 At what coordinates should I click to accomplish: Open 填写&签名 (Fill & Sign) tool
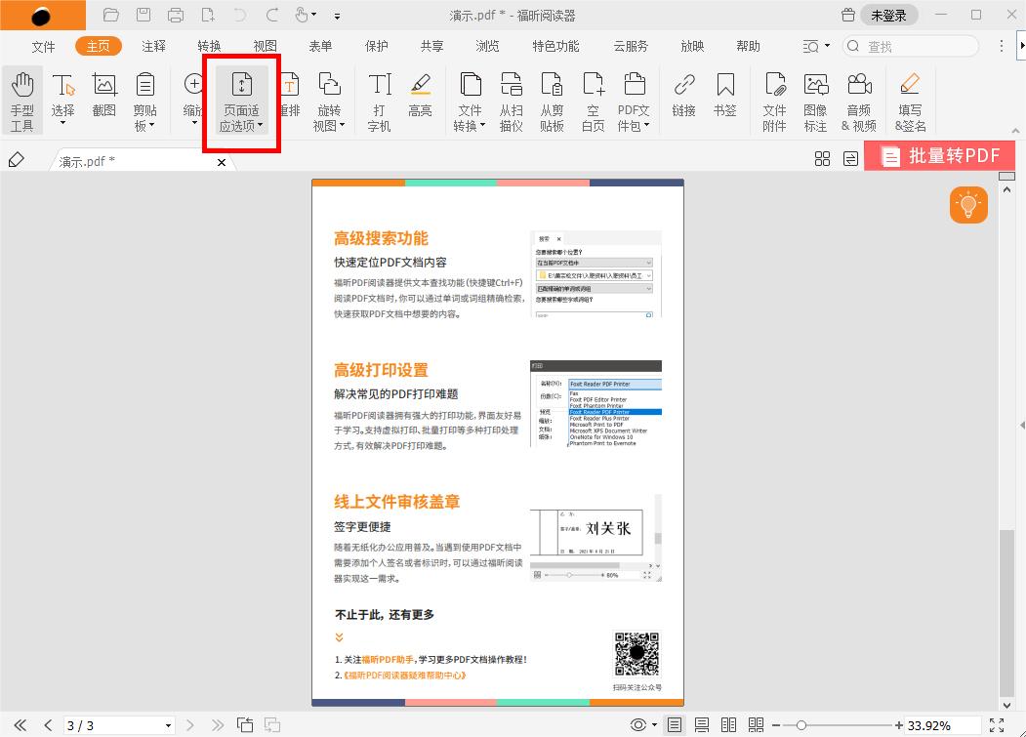910,100
